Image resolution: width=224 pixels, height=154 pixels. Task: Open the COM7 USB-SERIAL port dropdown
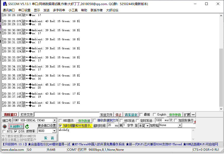[54, 121]
